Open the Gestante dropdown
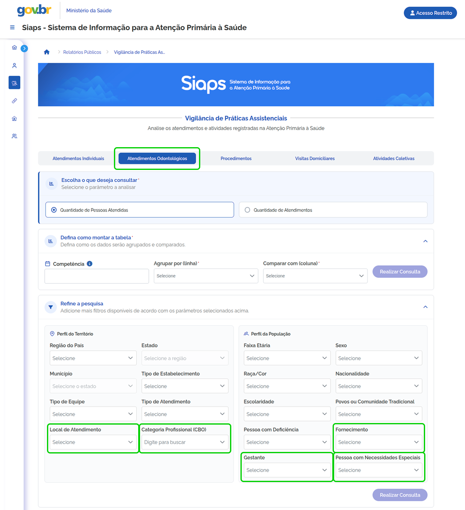 click(287, 470)
